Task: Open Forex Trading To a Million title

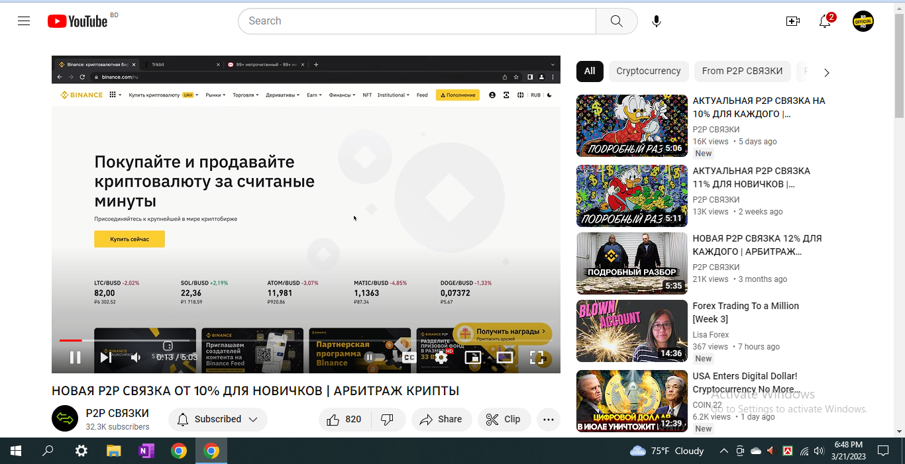Action: (x=746, y=312)
